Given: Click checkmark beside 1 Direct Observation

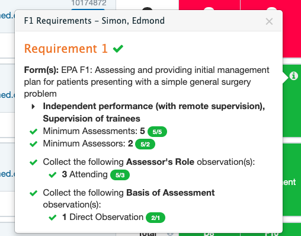Looking at the screenshot, I should tap(53, 218).
